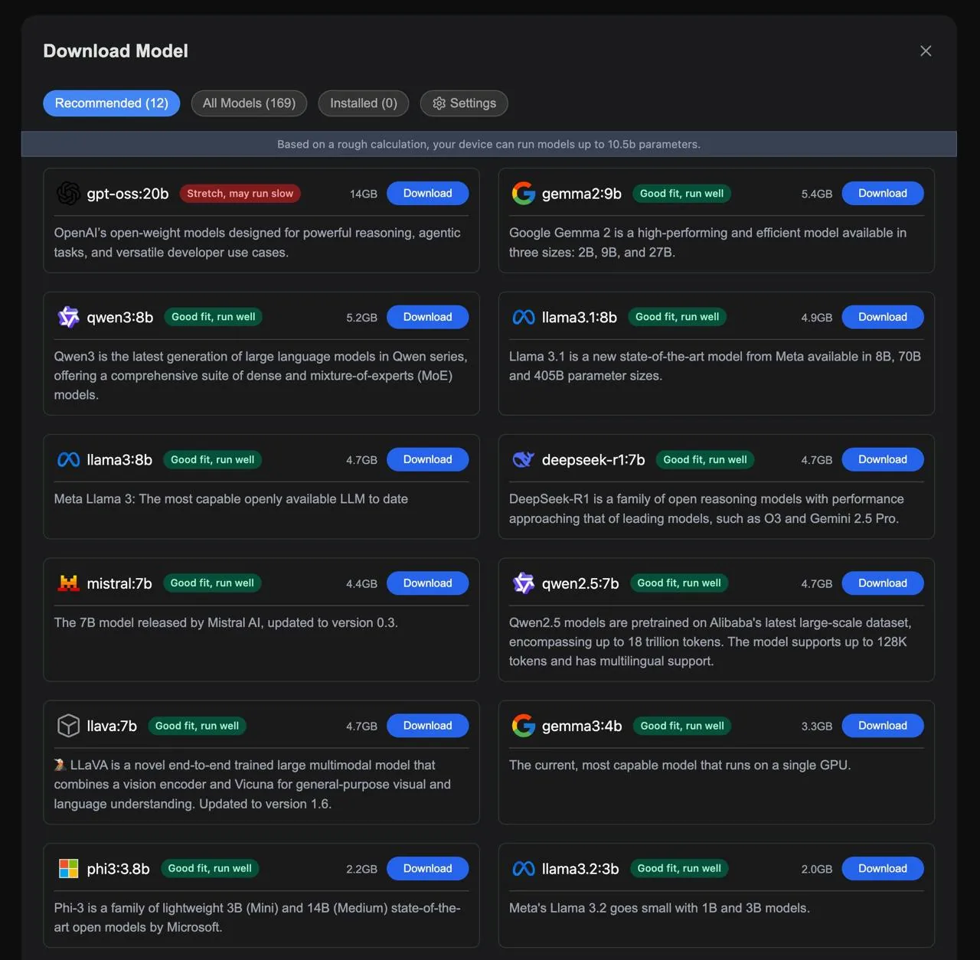Click the 5.2GB size of qwen3:8b

click(x=361, y=318)
